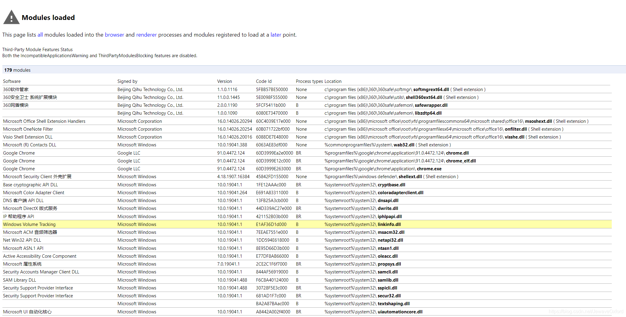This screenshot has height=317, width=626.
Task: Select the onfilter.dll file name
Action: tap(516, 129)
